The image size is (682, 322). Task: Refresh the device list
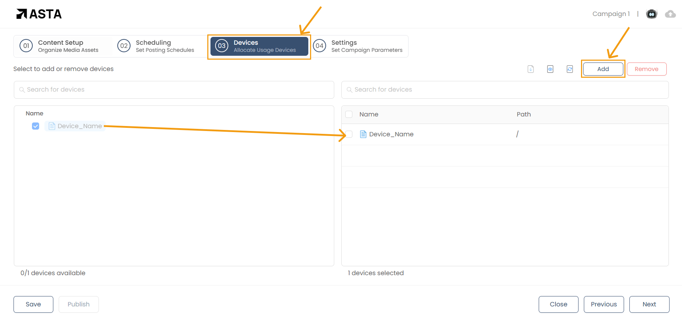pos(569,69)
